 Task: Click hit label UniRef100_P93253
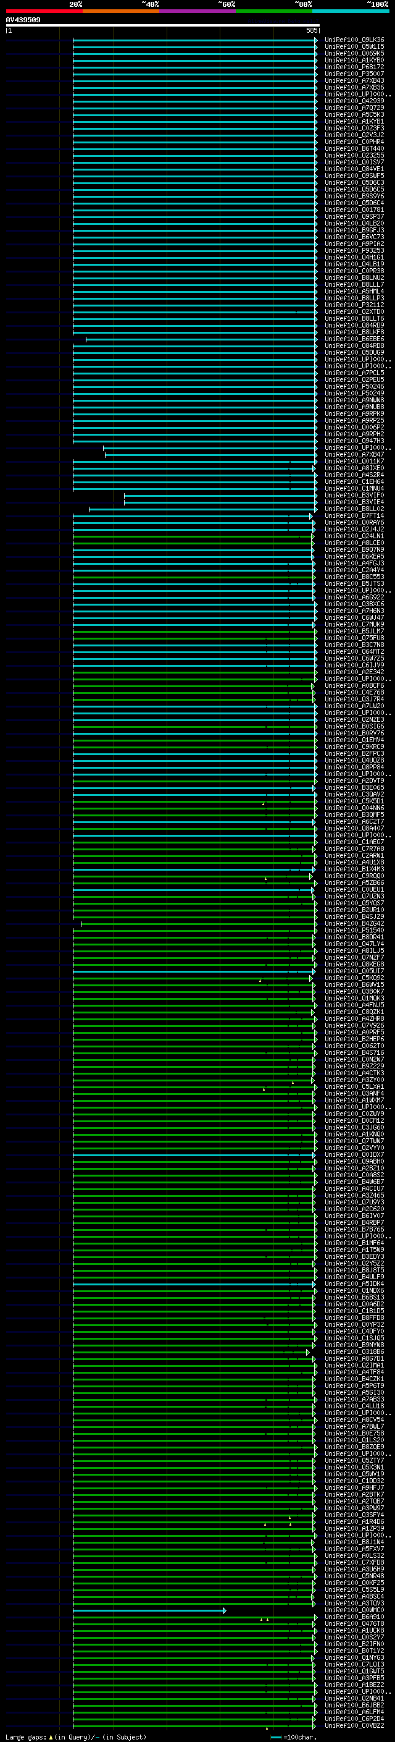point(354,250)
